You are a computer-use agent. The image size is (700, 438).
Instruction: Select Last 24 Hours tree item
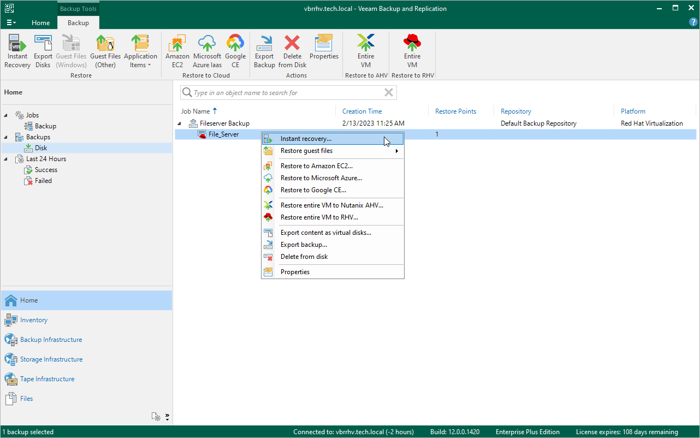point(46,159)
